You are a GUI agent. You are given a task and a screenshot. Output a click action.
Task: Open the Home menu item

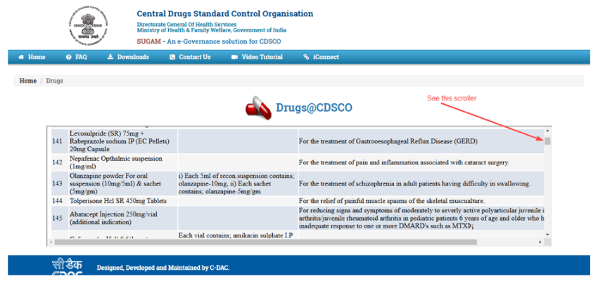click(x=32, y=57)
